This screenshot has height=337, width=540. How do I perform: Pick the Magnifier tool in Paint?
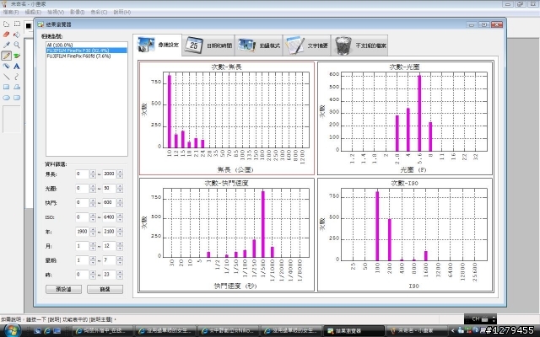tap(17, 45)
